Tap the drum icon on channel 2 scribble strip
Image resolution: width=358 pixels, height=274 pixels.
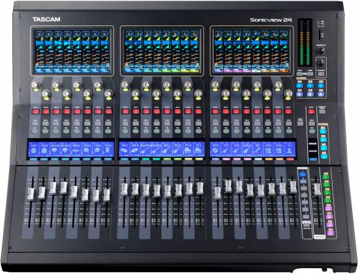pos(44,150)
